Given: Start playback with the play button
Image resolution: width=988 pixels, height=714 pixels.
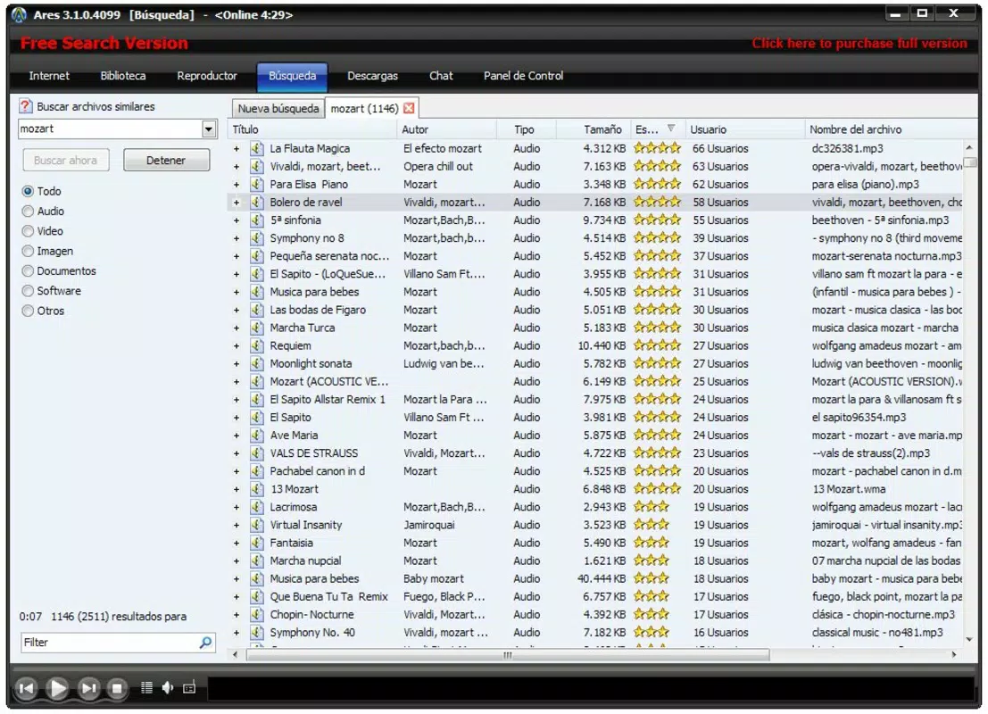Looking at the screenshot, I should [x=57, y=688].
